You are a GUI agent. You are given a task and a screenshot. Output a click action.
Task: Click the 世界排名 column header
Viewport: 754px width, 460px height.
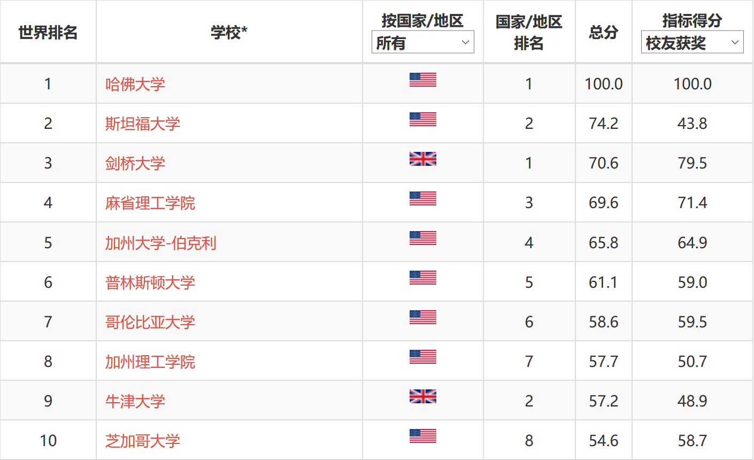[48, 32]
